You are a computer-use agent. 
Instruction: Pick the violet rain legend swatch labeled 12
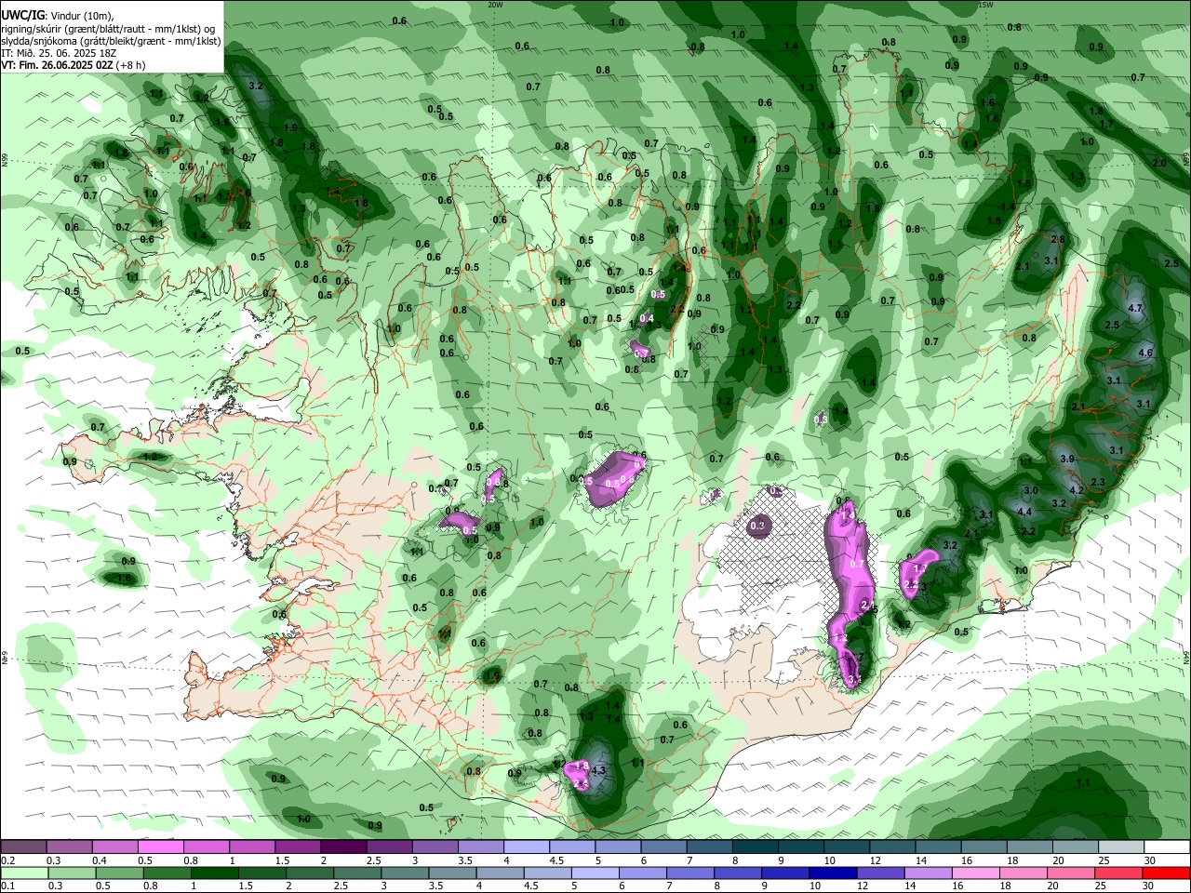881,873
